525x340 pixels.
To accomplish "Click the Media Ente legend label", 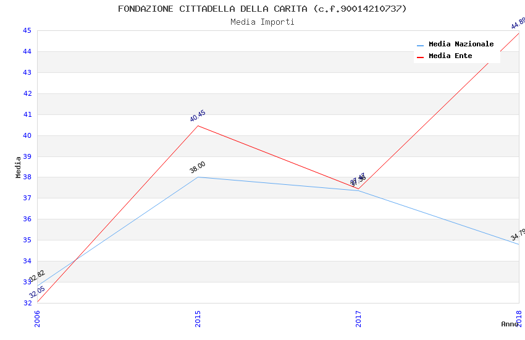I will [x=450, y=56].
